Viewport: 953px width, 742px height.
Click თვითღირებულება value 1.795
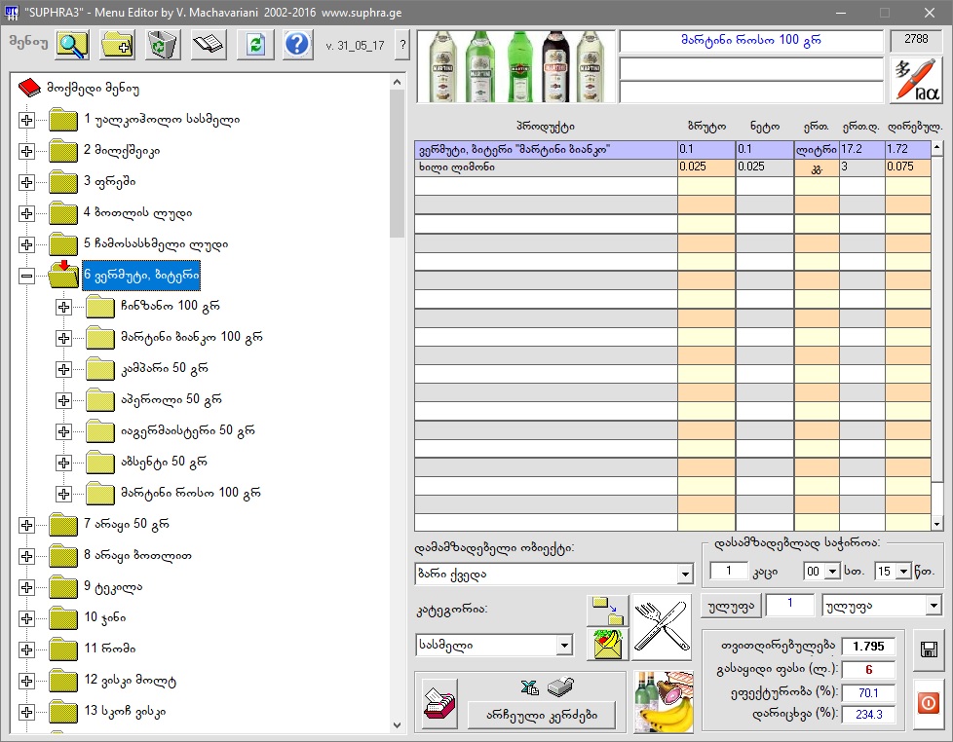(x=868, y=646)
